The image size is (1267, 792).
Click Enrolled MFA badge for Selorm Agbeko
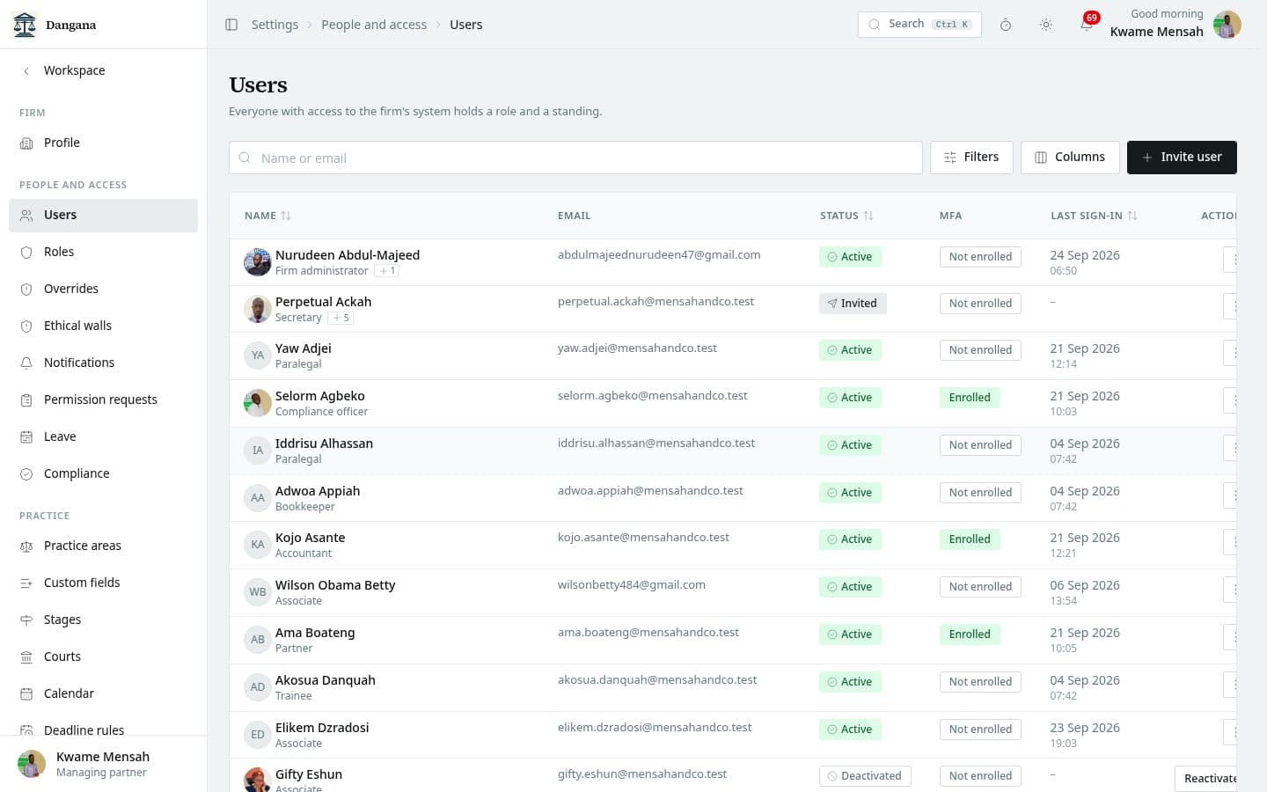coord(970,398)
